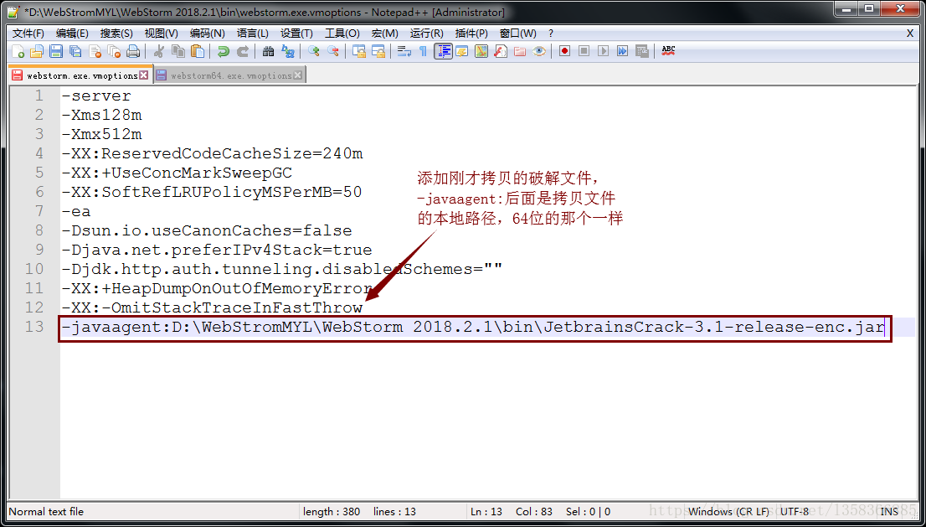Open the 插件(P) menu
Image resolution: width=926 pixels, height=527 pixels.
coord(471,34)
